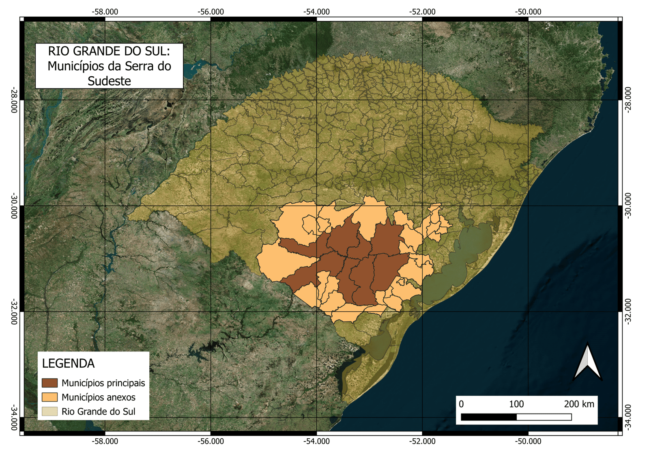649x459 pixels.
Task: Click '-30.000' latitude label on right edge
Action: pyautogui.click(x=628, y=206)
